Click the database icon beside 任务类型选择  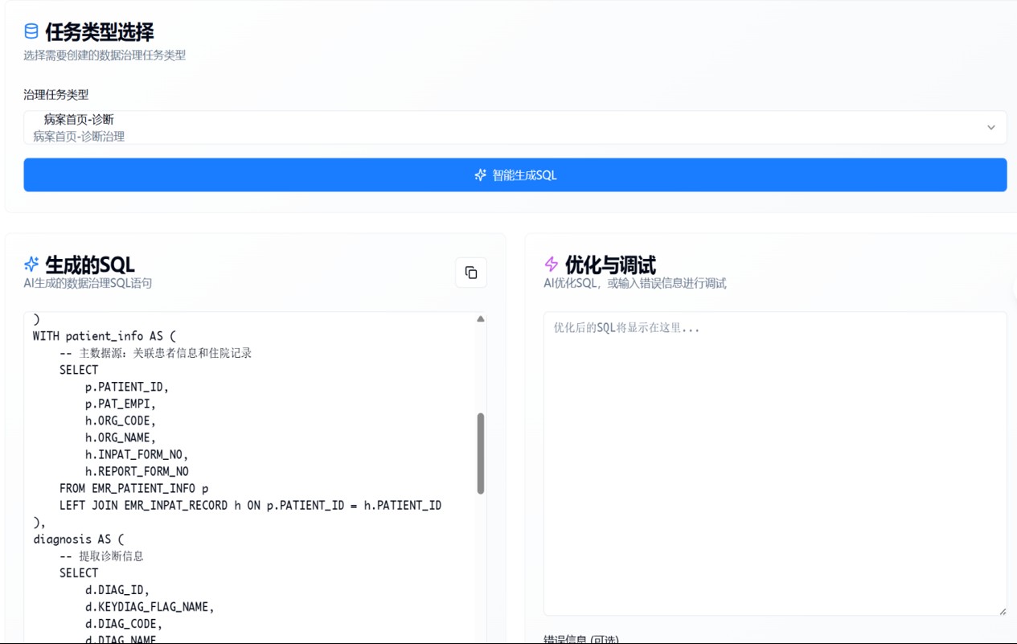[31, 31]
